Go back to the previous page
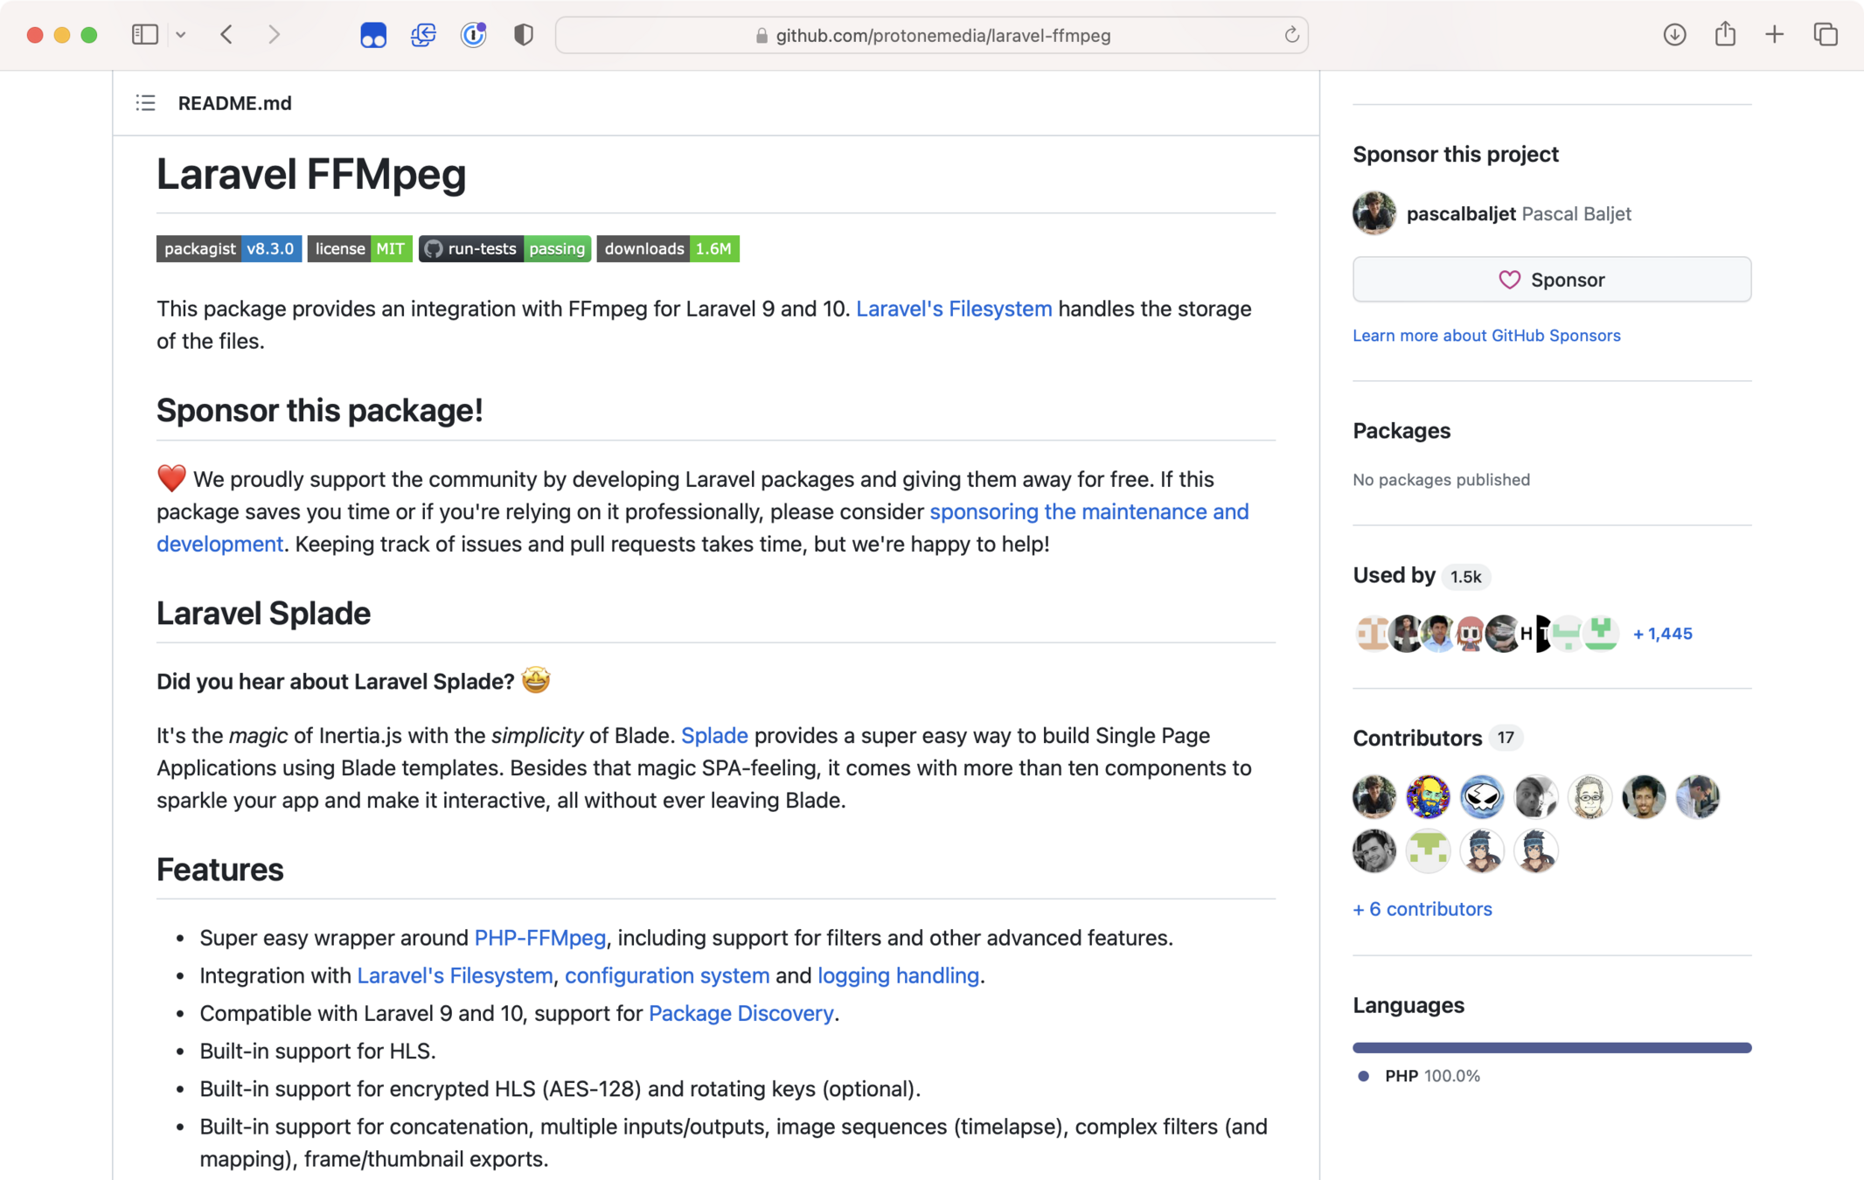Screen dimensions: 1864x1180 [227, 35]
